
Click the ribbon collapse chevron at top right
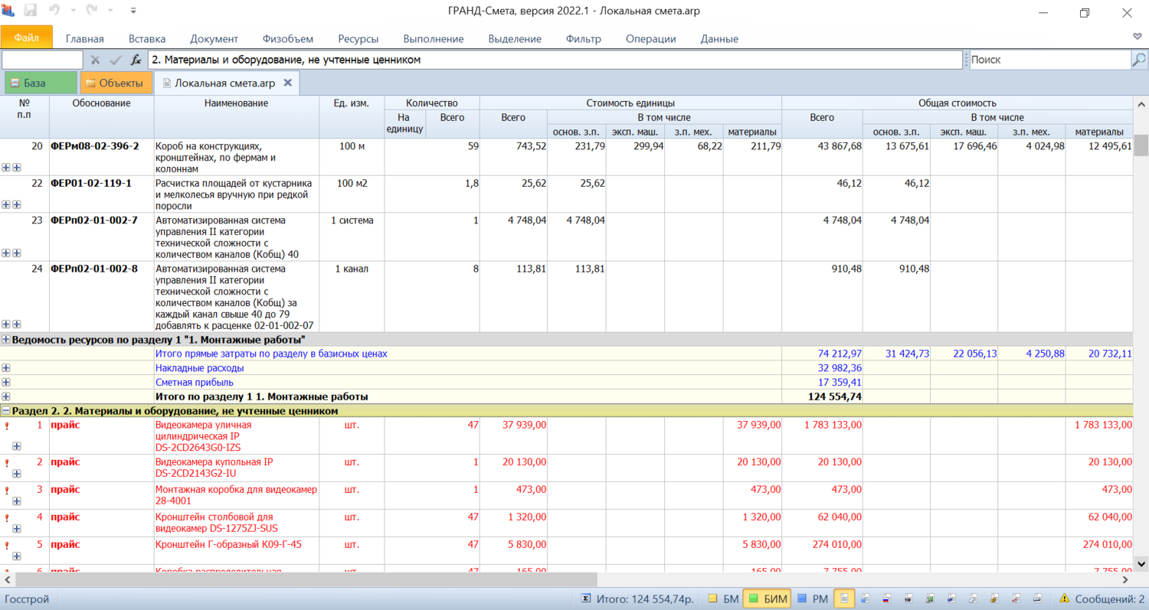(1138, 37)
